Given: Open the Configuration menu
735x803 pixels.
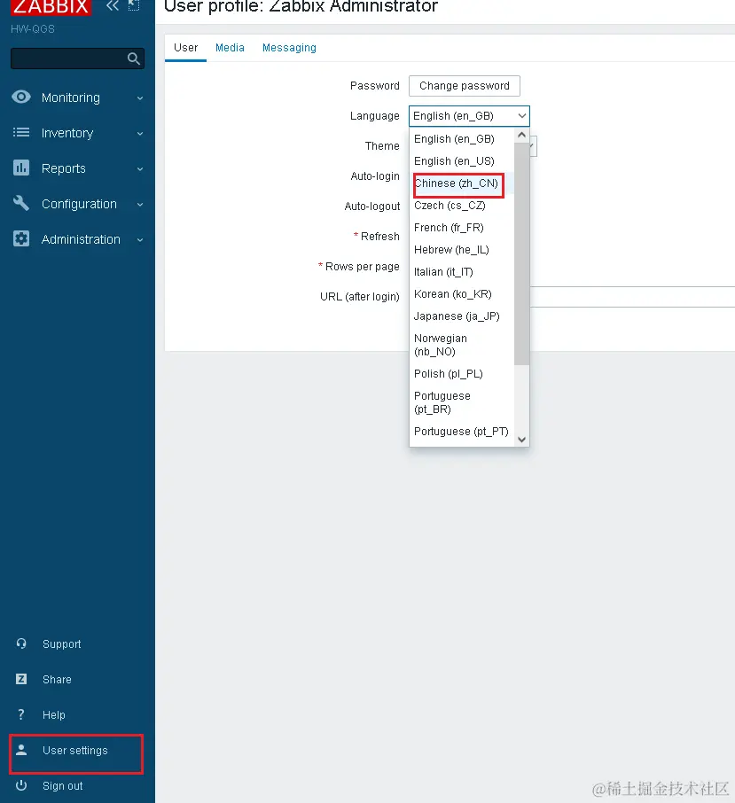Looking at the screenshot, I should tap(79, 204).
